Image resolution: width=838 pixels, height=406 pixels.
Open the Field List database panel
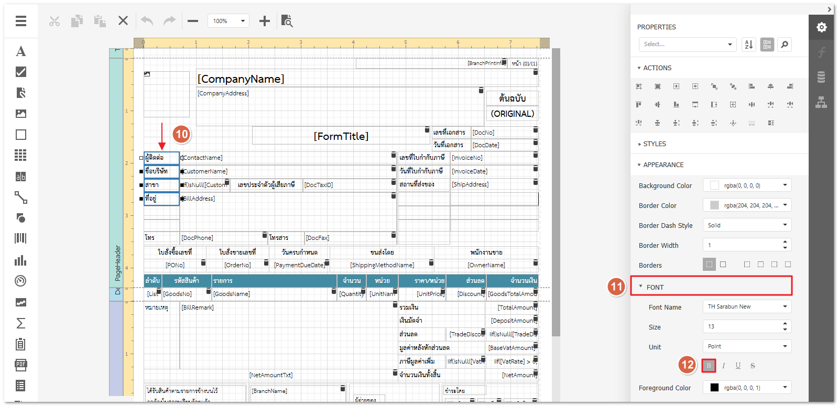(821, 77)
